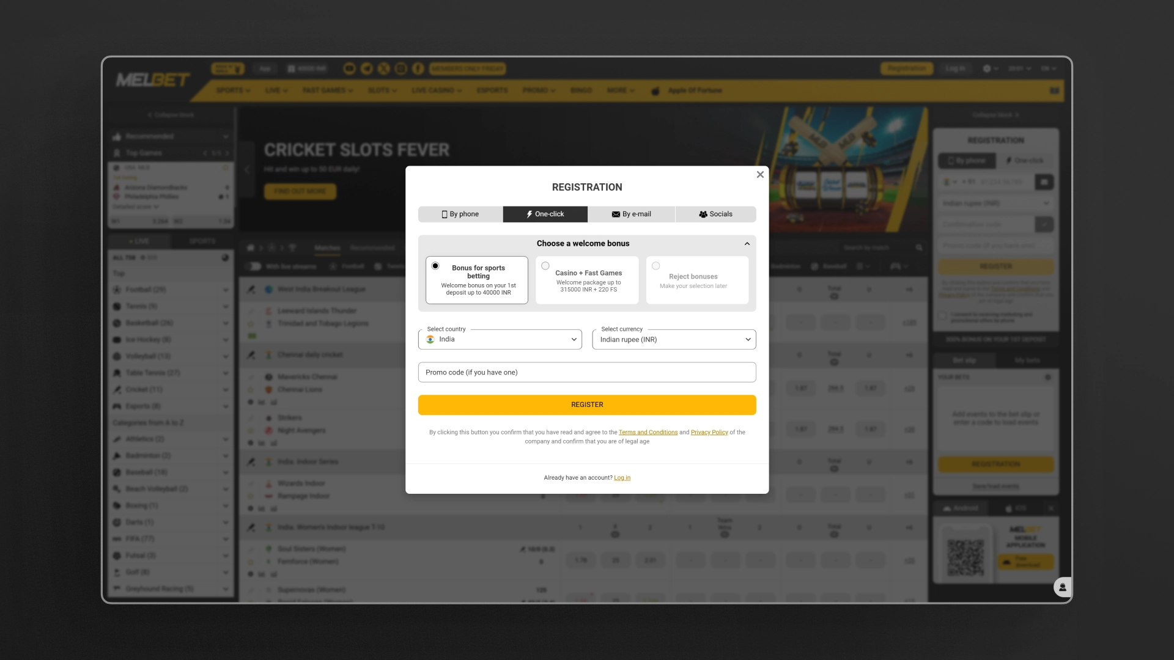
Task: Click Log in link in dialog
Action: (622, 478)
